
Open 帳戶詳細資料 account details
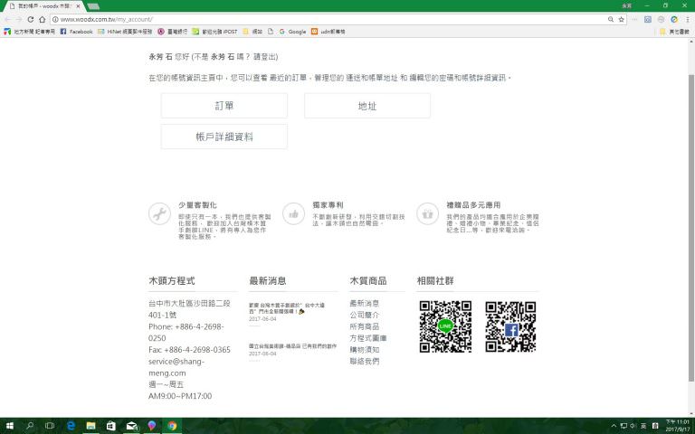[224, 137]
